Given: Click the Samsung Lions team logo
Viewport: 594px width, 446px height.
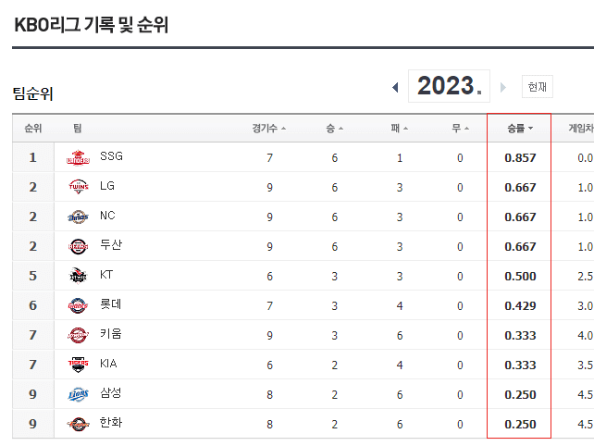Looking at the screenshot, I should tap(77, 394).
